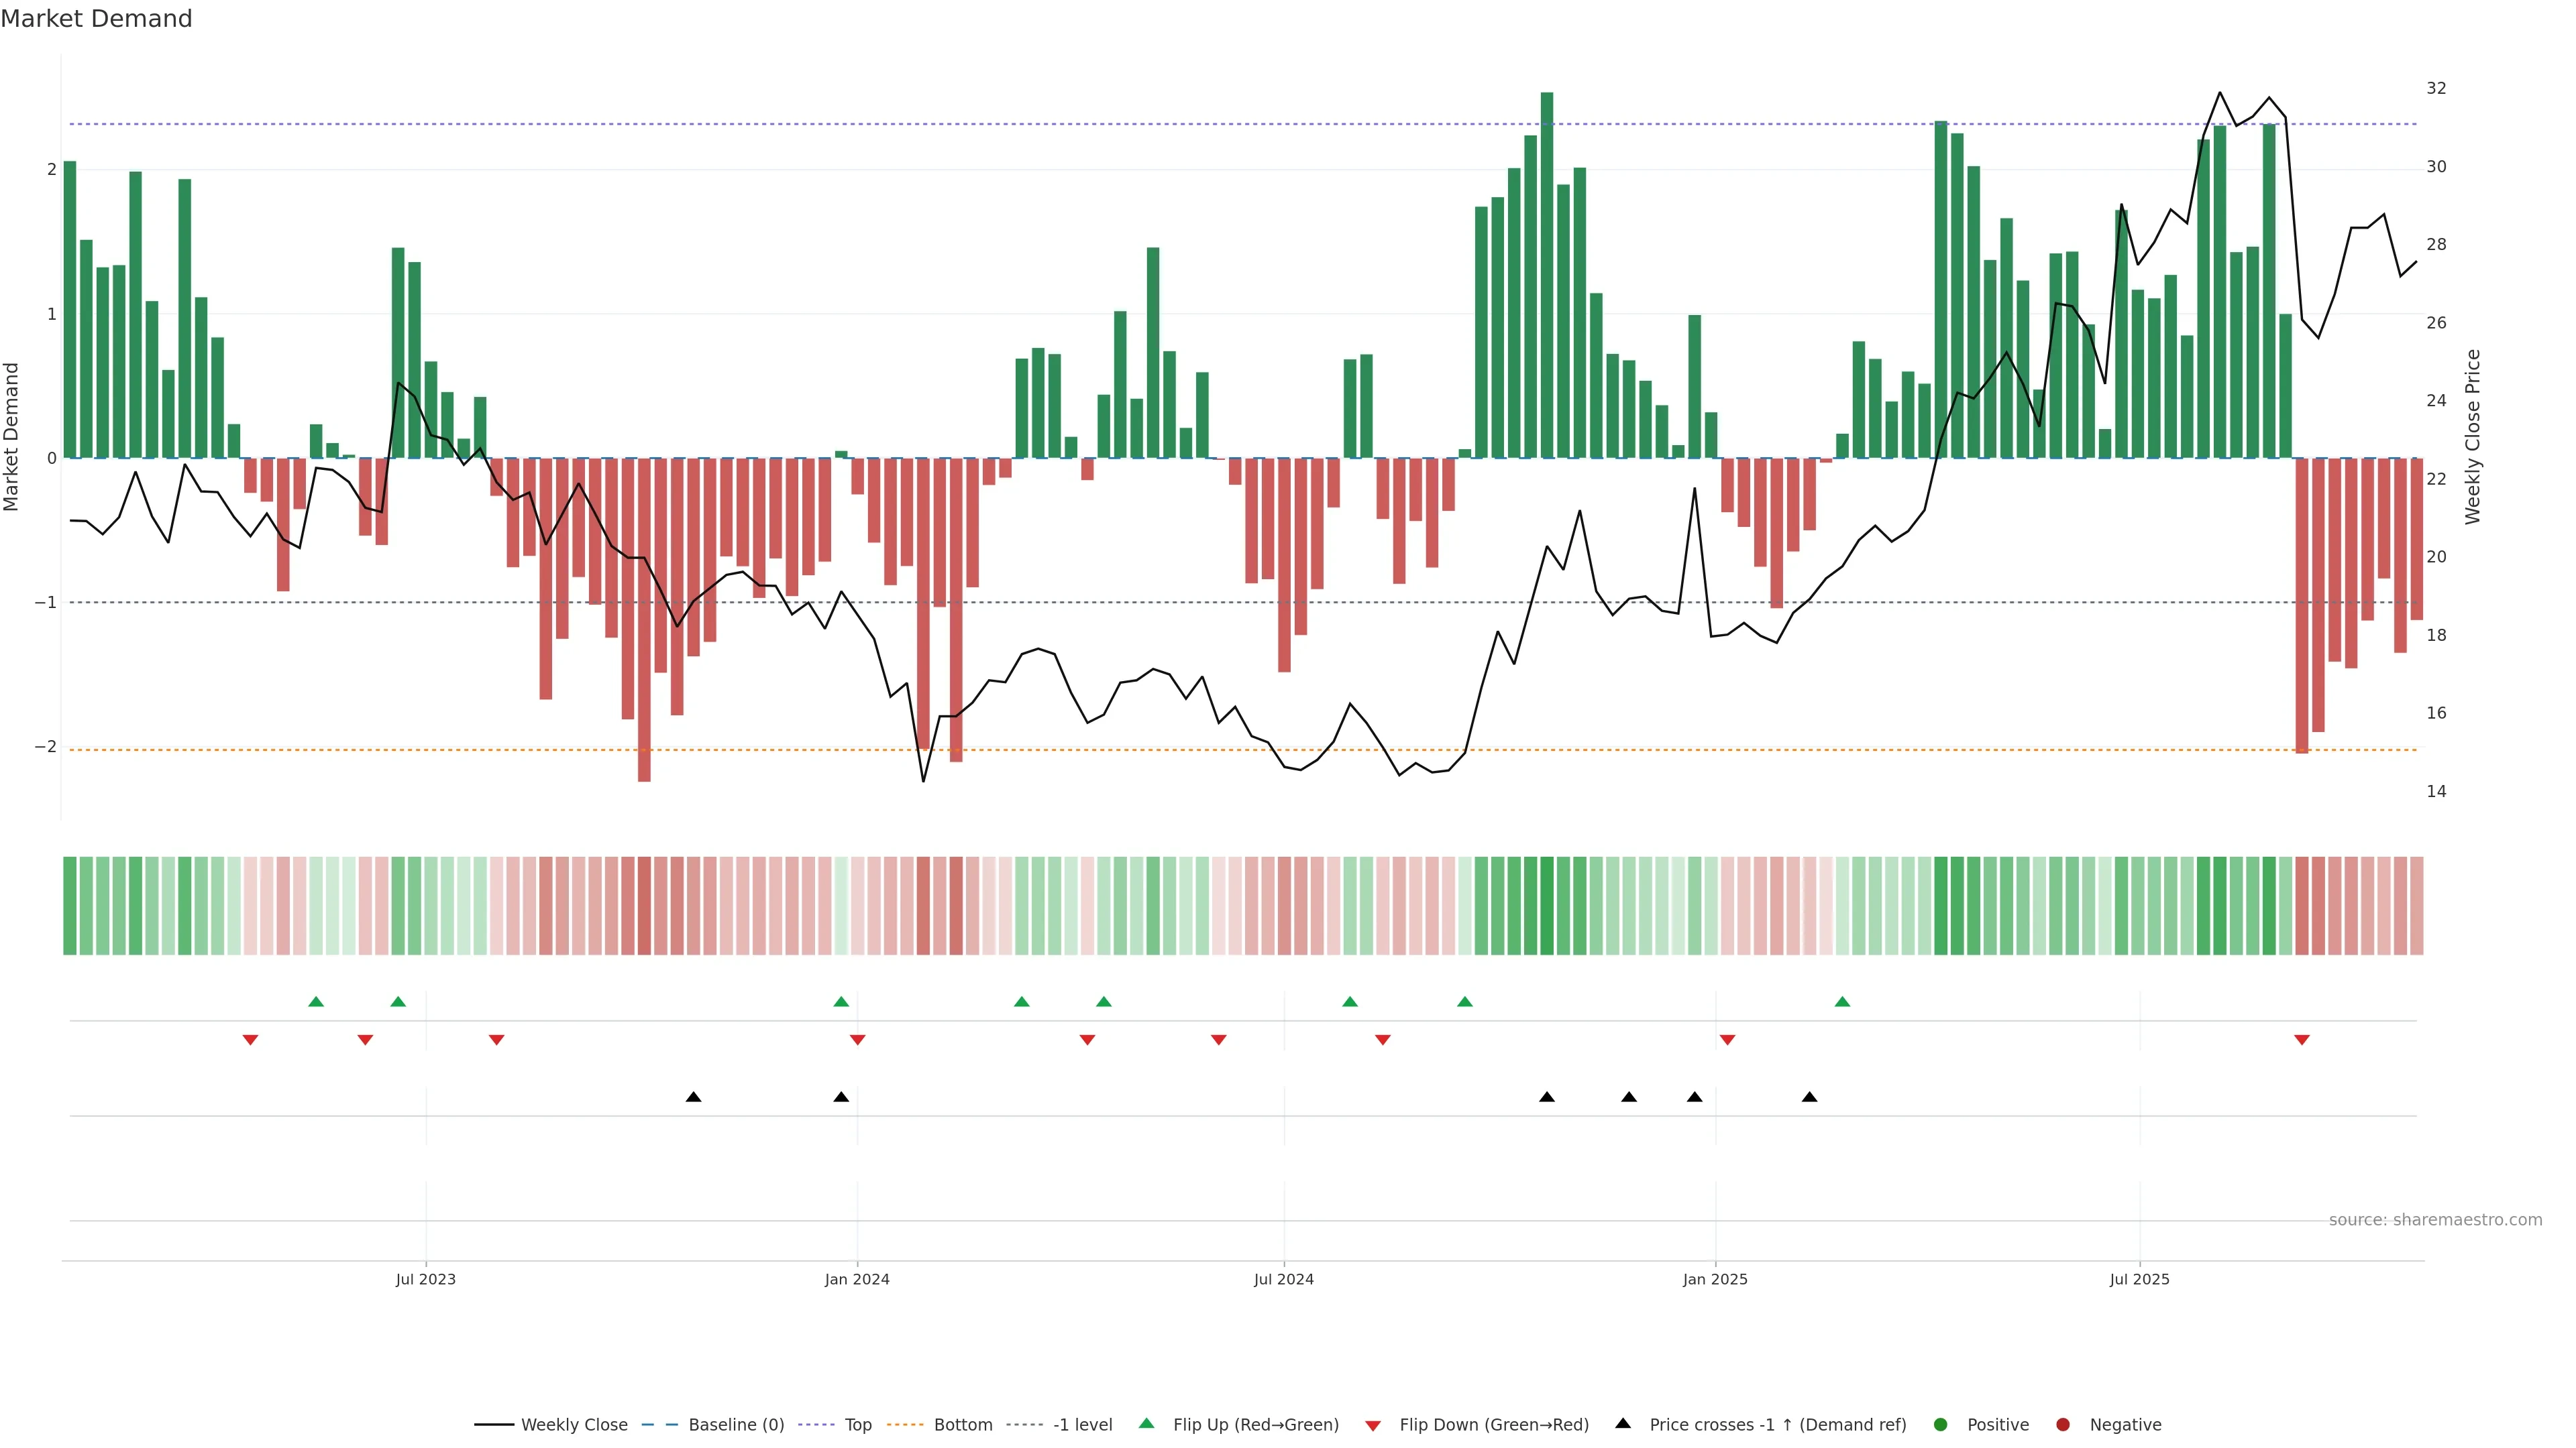Click the Weekly Close Price axis title
Image resolution: width=2576 pixels, height=1448 pixels.
point(2472,436)
